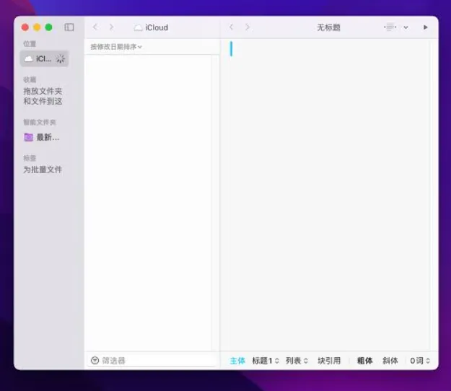This screenshot has width=451, height=391.
Task: Open the 按修改日期排序 sort dropdown
Action: point(116,47)
